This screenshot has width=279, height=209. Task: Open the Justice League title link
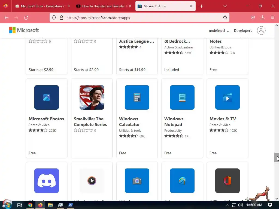point(137,41)
